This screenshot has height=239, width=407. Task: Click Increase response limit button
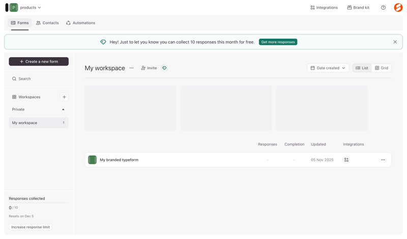[x=31, y=227]
